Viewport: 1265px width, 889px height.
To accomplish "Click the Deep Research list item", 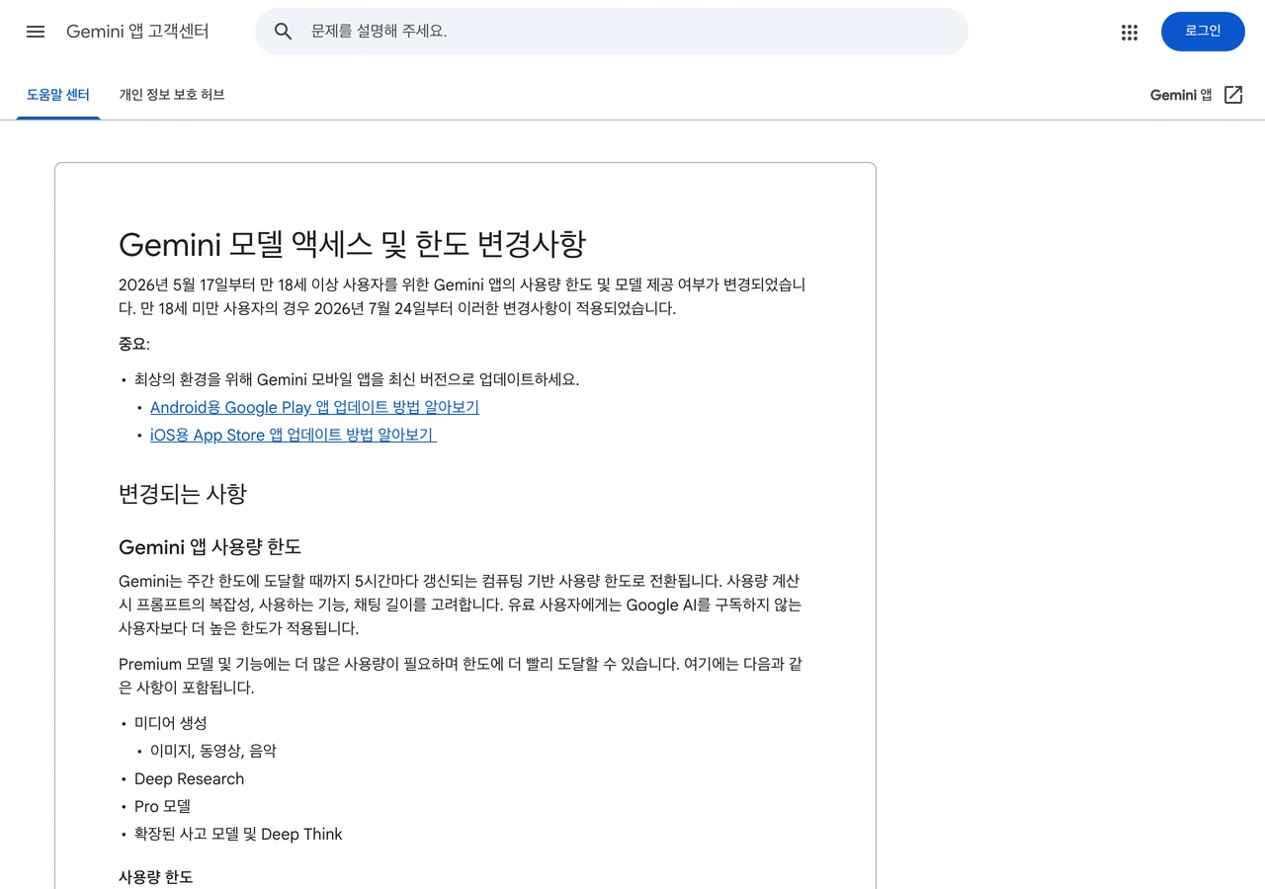I will (189, 778).
